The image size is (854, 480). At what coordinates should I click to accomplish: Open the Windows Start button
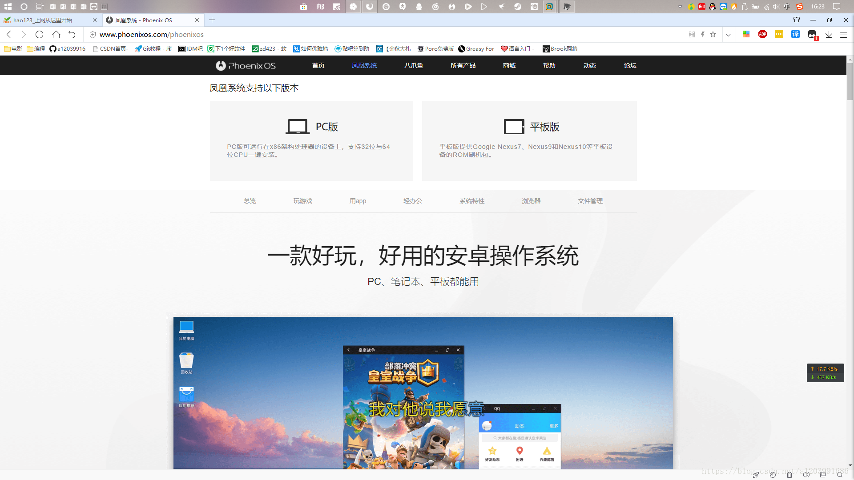[8, 7]
